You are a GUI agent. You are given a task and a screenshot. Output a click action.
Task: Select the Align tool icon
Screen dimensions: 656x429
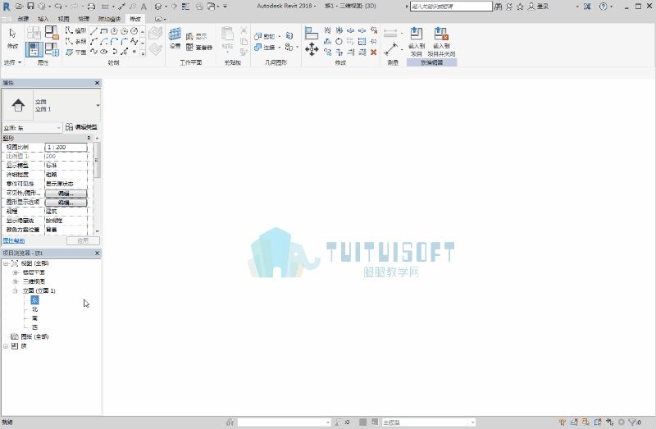coord(312,33)
